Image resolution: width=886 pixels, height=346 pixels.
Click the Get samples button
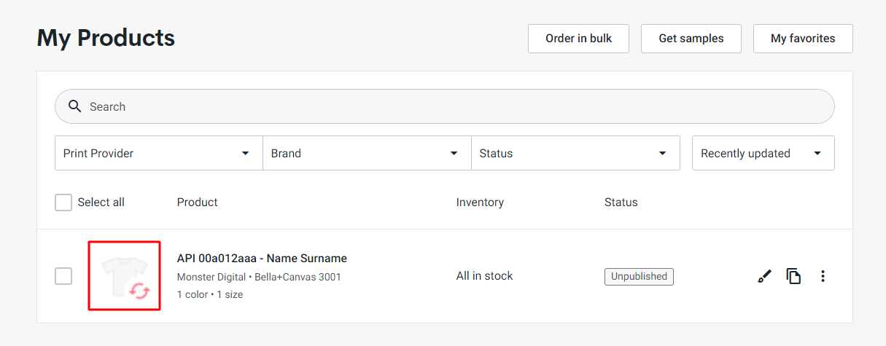tap(691, 39)
